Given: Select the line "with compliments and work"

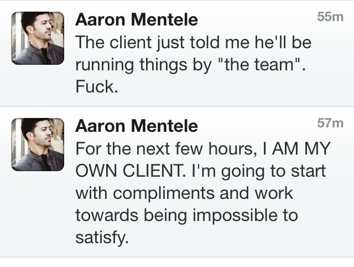Looking at the screenshot, I should click(184, 193).
